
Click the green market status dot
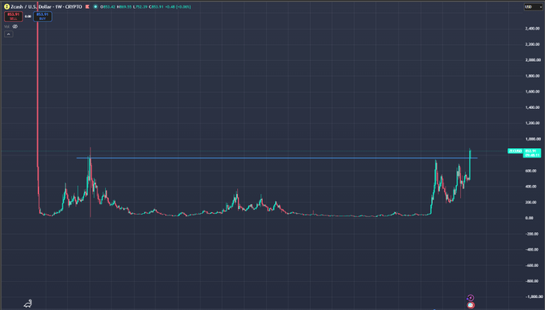[95, 6]
